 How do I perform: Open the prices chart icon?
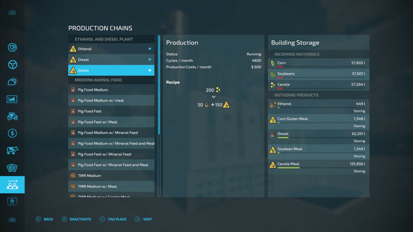[x=12, y=99]
